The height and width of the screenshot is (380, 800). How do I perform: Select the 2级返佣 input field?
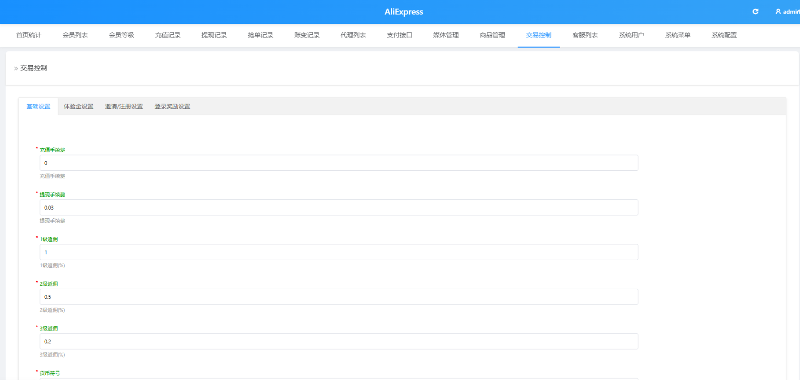(x=339, y=297)
